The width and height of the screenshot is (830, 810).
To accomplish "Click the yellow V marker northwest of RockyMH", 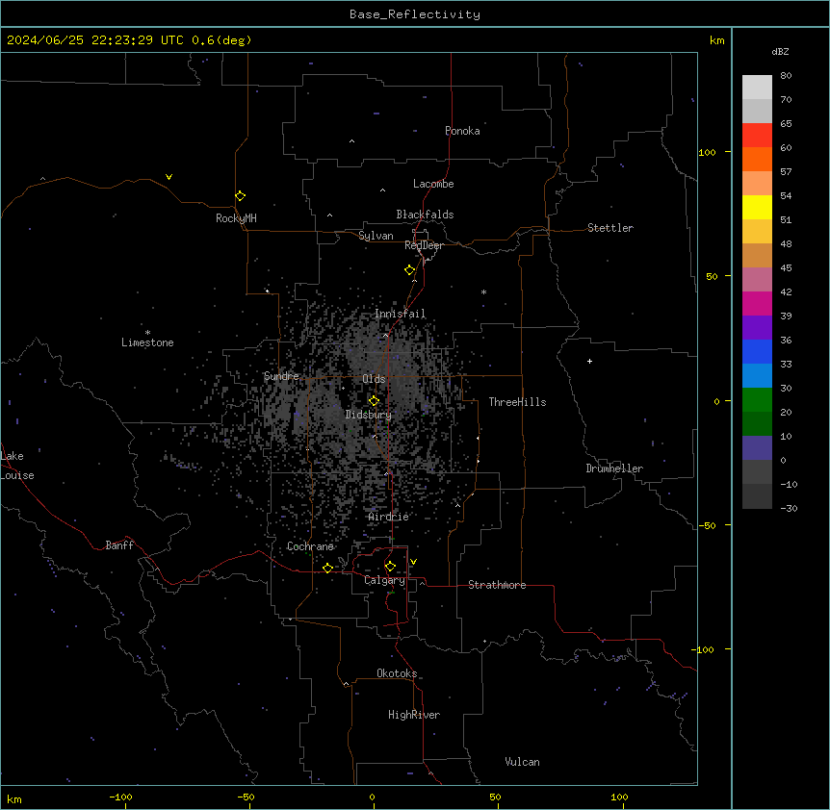I will (169, 177).
